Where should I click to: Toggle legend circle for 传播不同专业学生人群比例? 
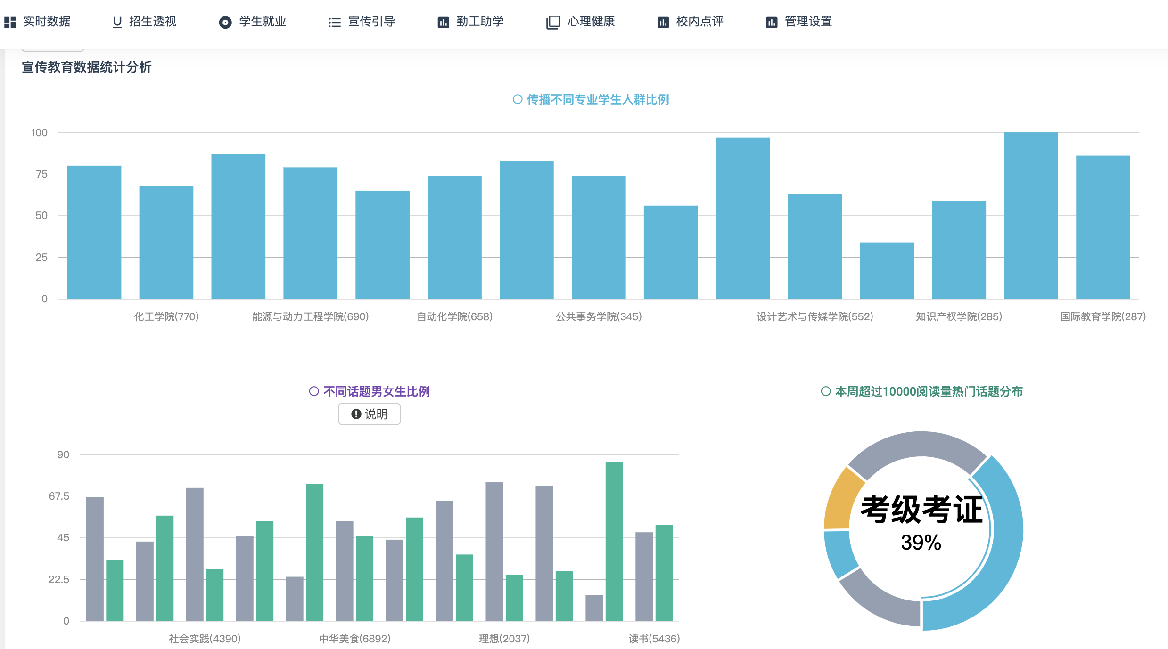[518, 99]
